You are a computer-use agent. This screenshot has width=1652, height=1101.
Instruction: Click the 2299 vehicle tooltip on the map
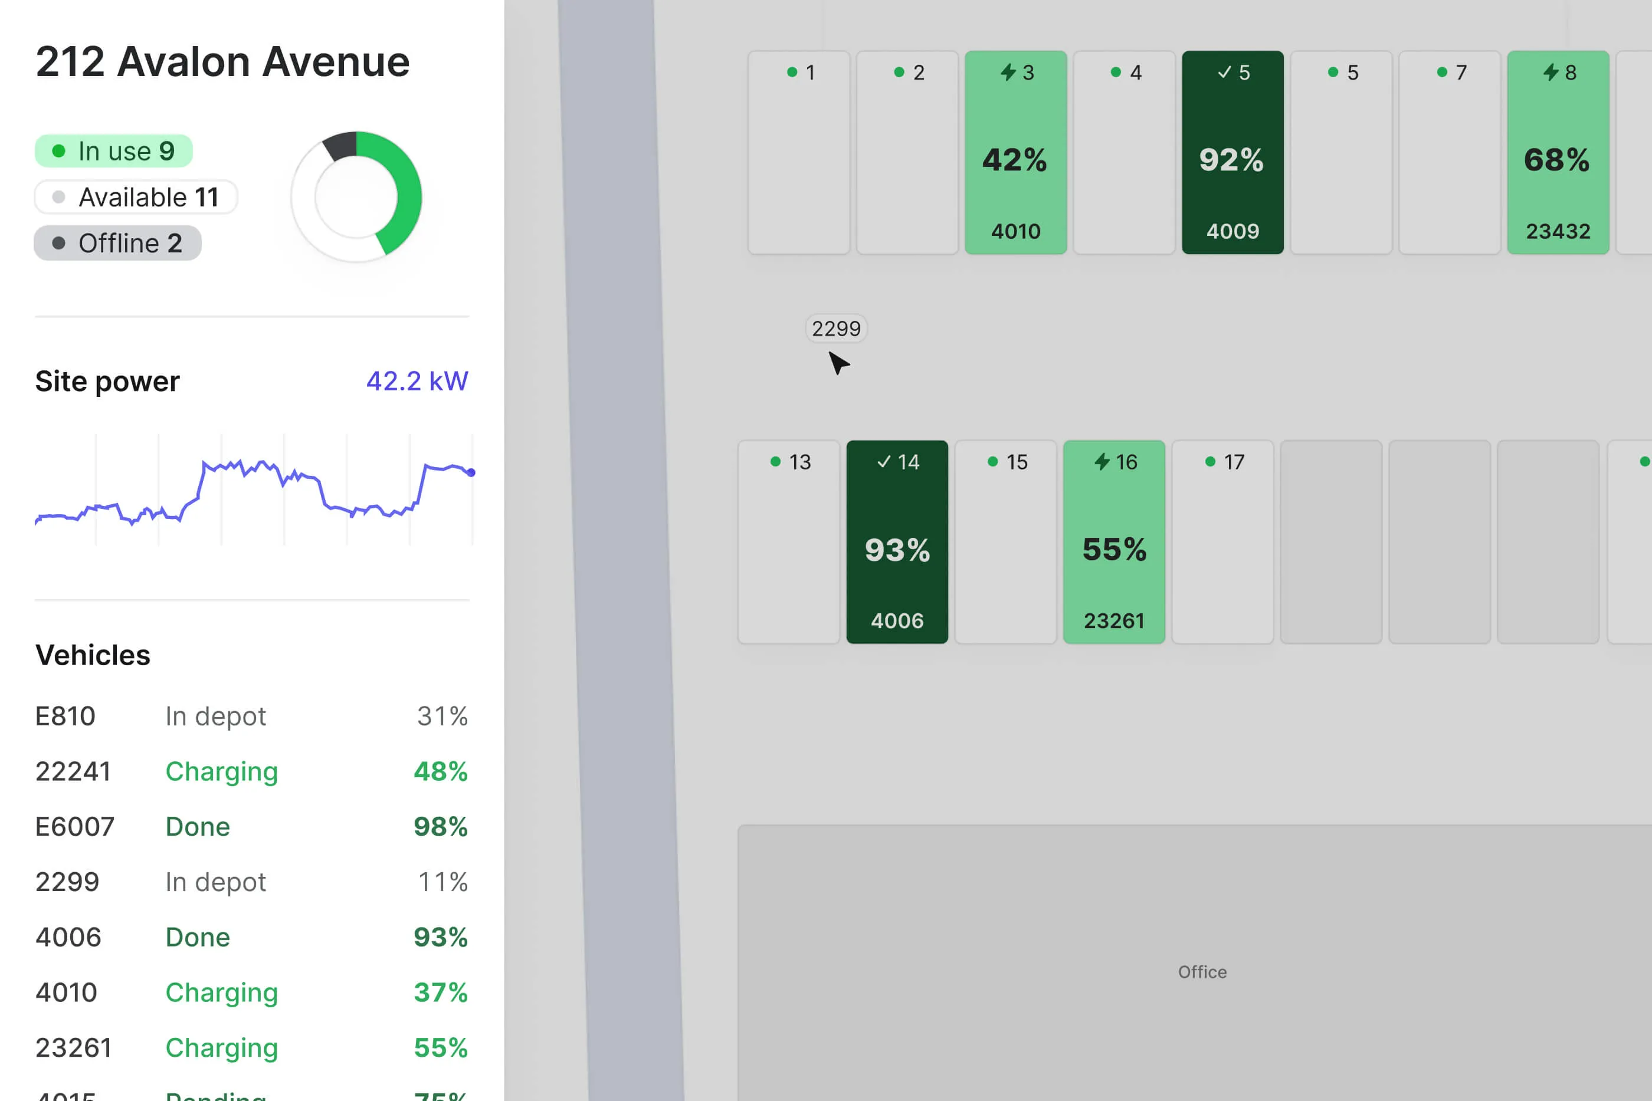(836, 328)
